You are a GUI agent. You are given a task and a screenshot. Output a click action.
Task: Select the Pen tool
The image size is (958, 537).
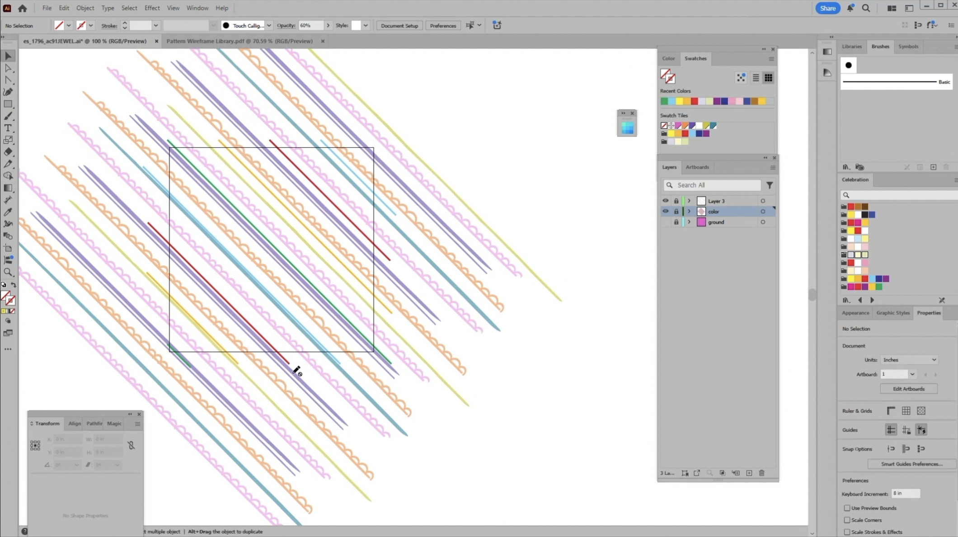tap(8, 93)
